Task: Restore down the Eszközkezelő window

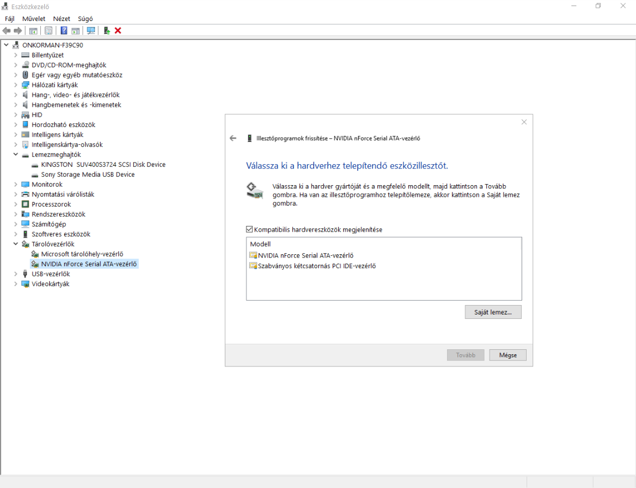Action: point(598,6)
